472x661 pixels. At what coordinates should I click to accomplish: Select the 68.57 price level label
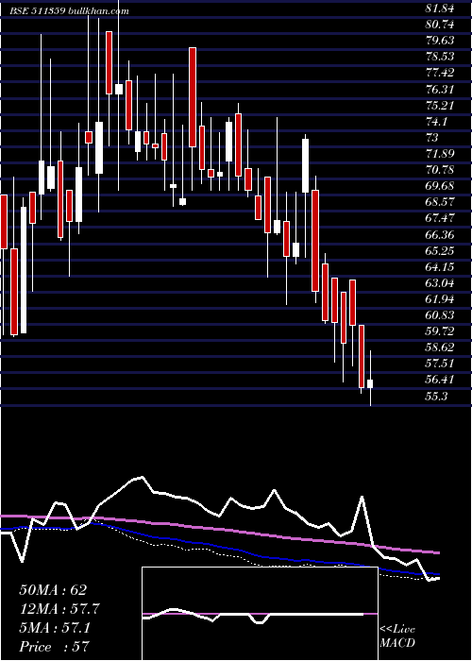[x=440, y=202]
